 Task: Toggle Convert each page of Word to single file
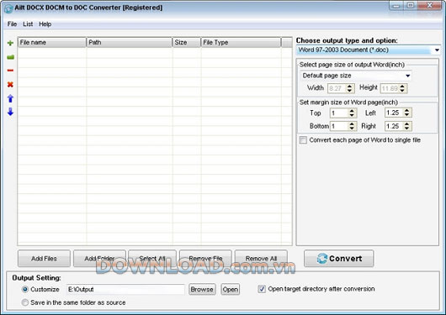point(303,140)
